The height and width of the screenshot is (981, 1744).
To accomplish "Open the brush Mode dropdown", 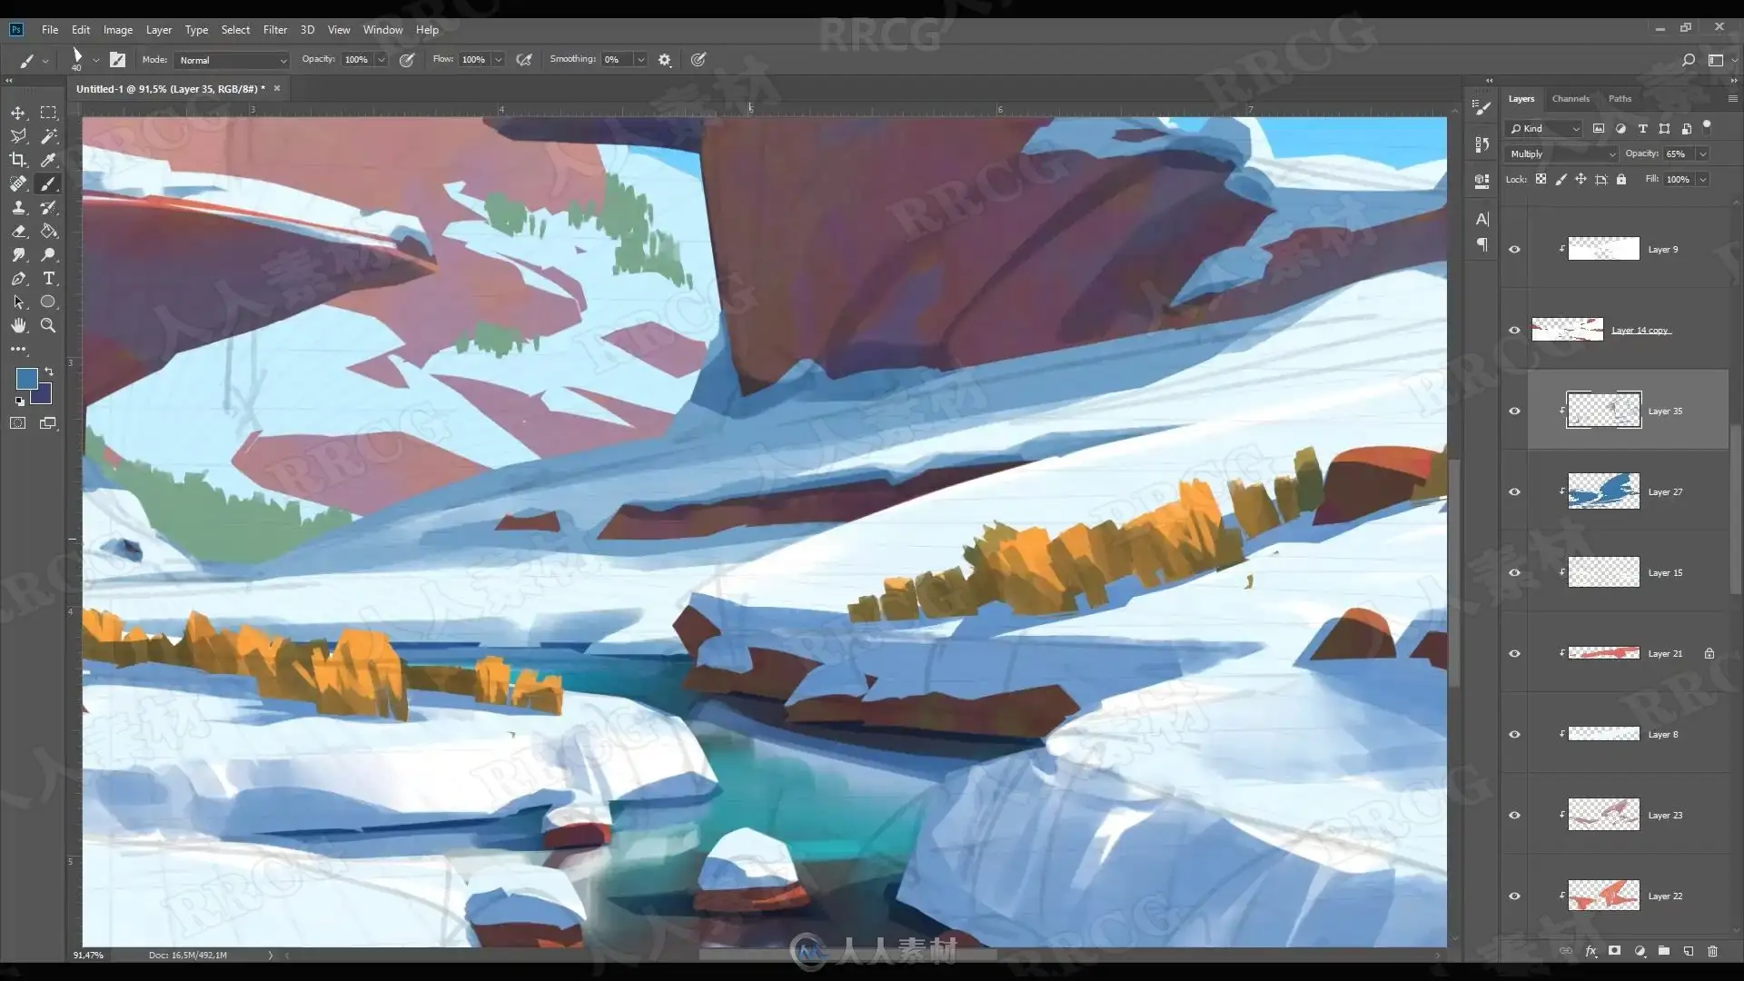I will (x=232, y=60).
